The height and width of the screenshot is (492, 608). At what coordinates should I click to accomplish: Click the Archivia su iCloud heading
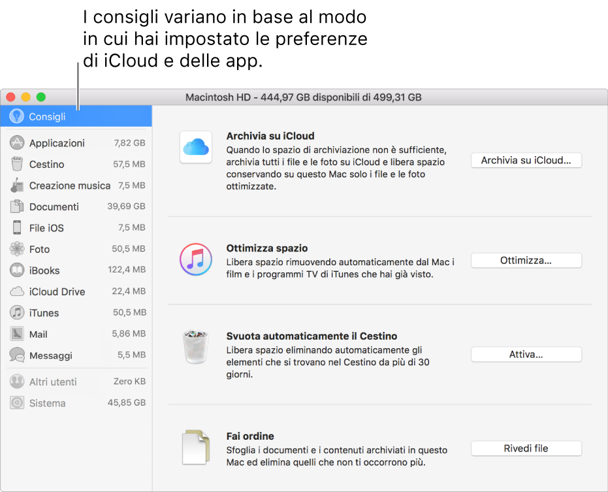(x=270, y=136)
